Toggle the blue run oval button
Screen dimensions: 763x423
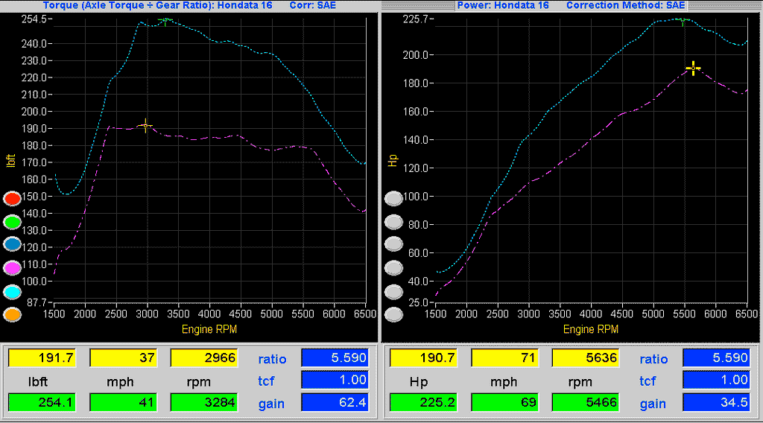click(13, 244)
